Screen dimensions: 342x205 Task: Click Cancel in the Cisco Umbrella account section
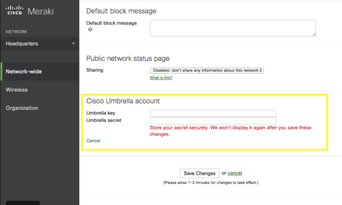click(x=93, y=141)
